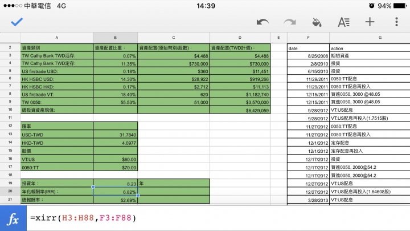Select the 11.35% allocation cell
This screenshot has width=410, height=231.
[115, 63]
